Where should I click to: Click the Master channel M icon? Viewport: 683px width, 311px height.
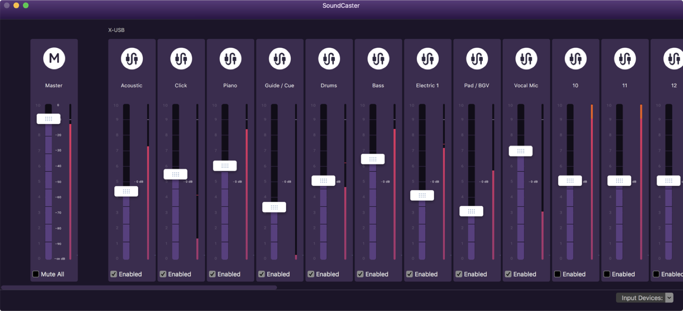(54, 58)
